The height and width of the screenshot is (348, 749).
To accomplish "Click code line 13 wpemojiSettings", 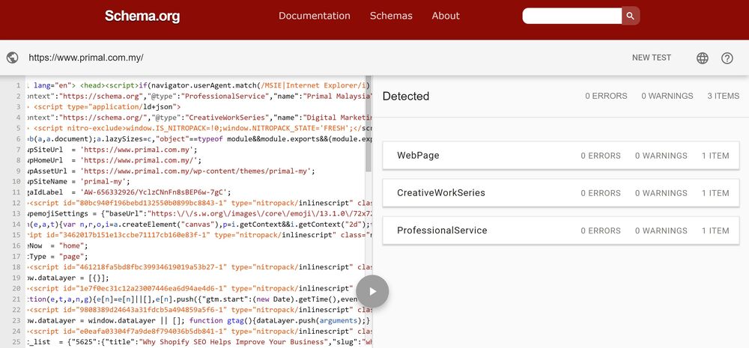I will point(198,213).
